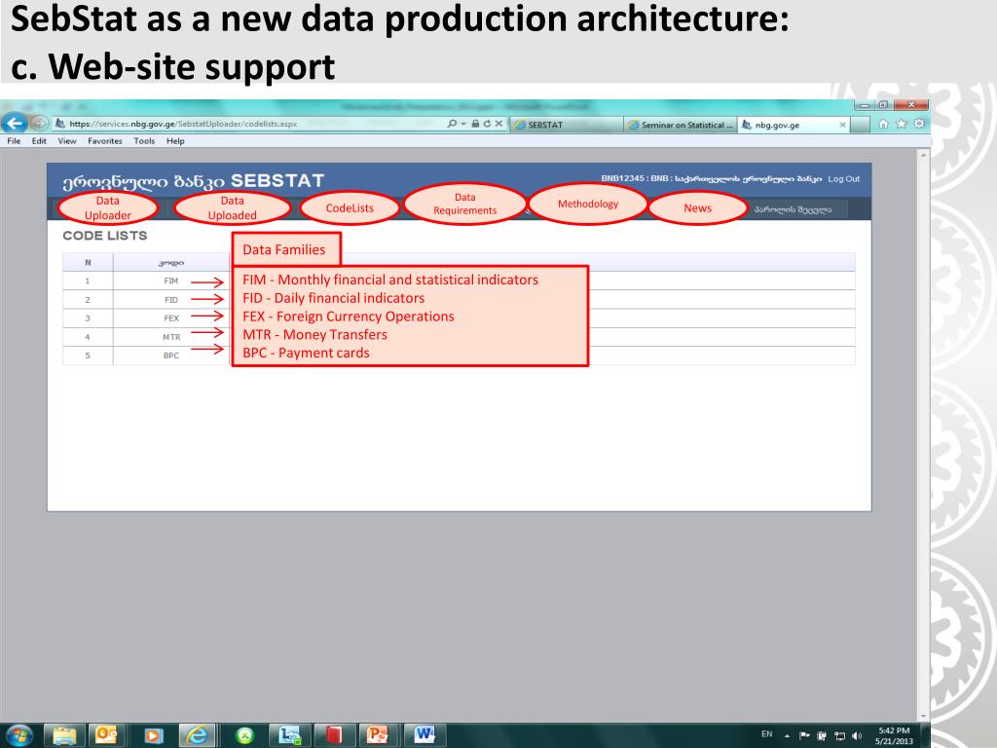
Task: Open the File menu
Action: (x=14, y=141)
